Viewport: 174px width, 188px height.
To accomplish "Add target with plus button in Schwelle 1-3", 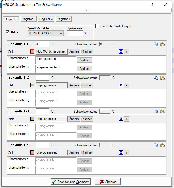I will [x=126, y=119].
